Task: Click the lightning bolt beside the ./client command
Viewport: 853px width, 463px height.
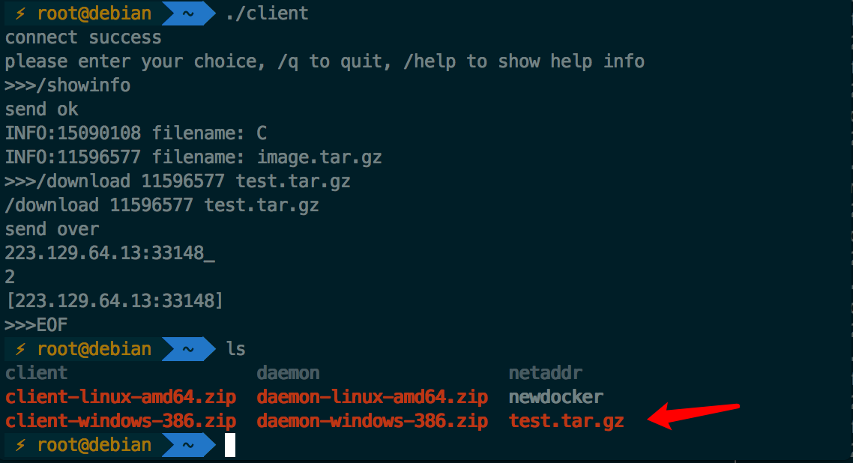Action: 21,13
